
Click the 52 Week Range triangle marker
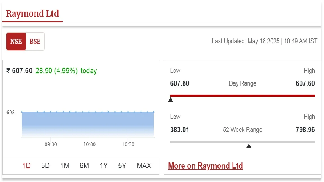(249, 146)
